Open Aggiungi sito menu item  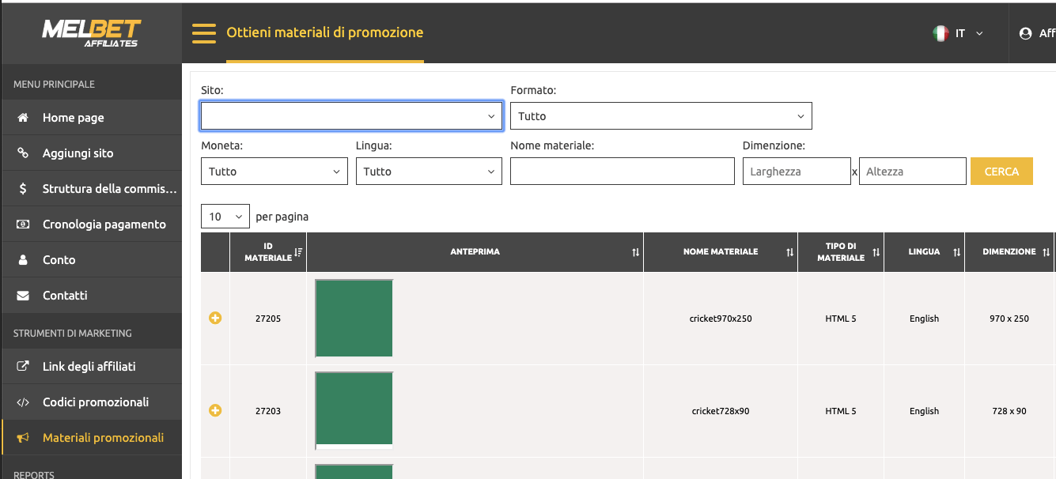click(91, 153)
